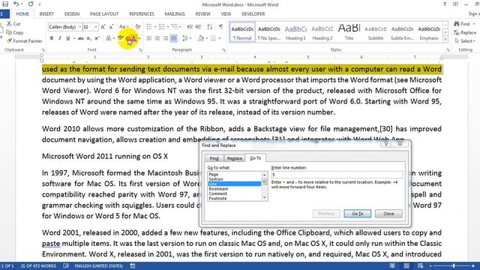
Task: Click the Copy icon in Clipboard group
Action: 9,32
